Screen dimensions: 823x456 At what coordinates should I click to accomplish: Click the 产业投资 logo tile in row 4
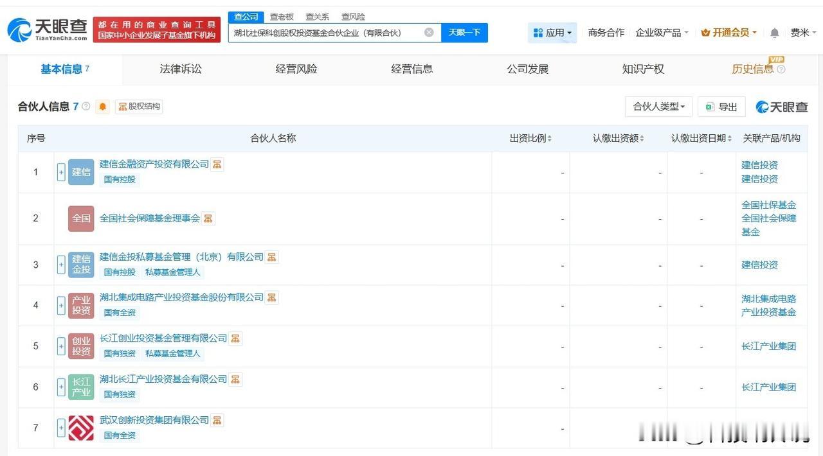click(81, 306)
